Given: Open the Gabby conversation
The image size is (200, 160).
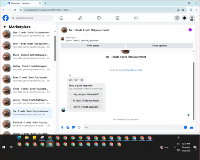Looking at the screenshot, I should tap(27, 68).
